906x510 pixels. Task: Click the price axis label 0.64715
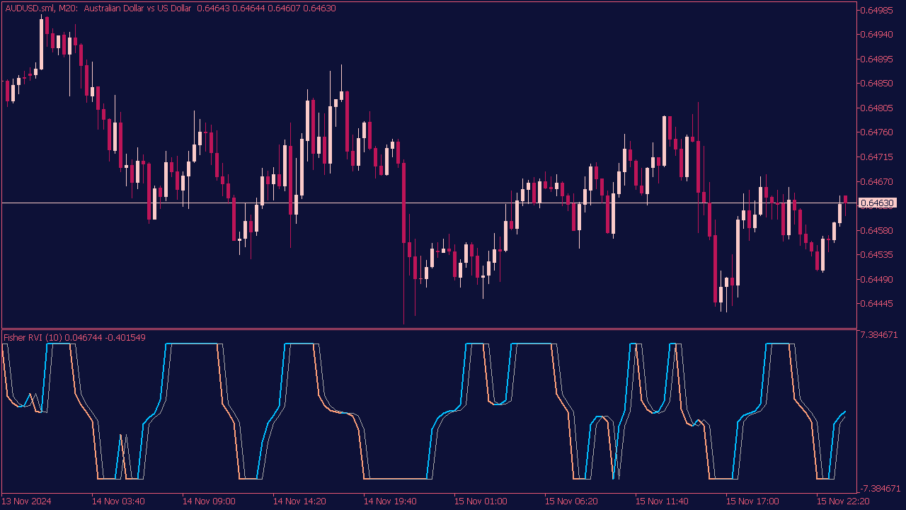point(876,157)
